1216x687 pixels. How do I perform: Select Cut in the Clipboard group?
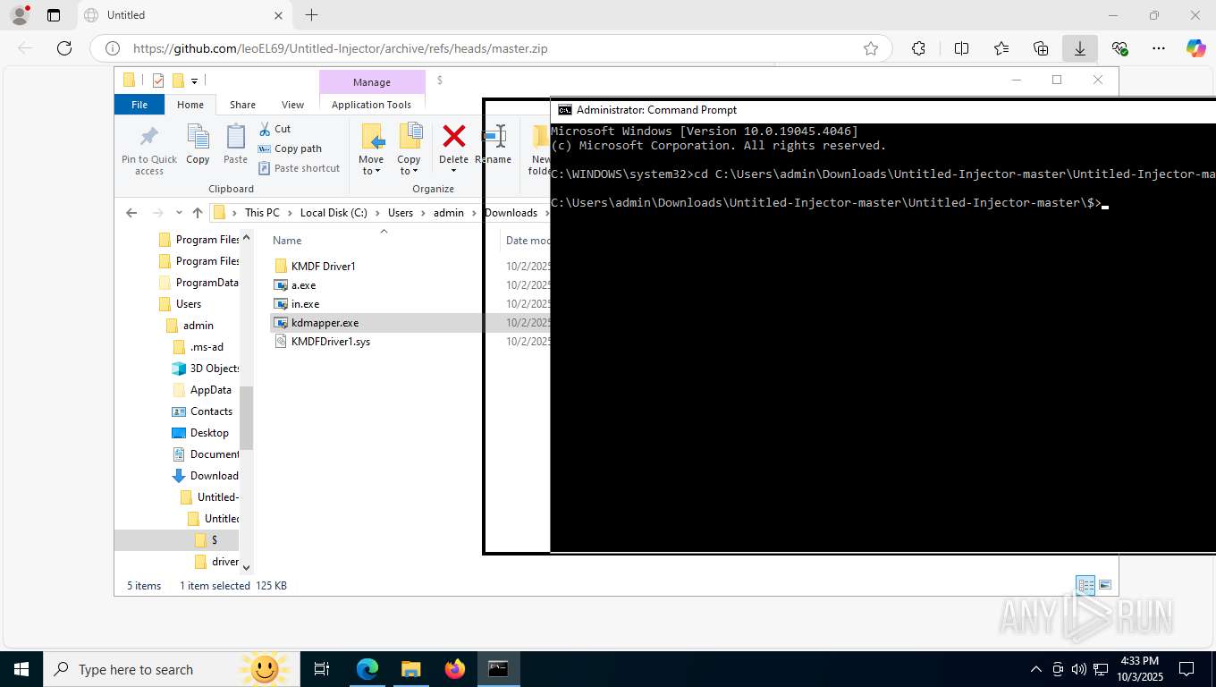point(274,129)
